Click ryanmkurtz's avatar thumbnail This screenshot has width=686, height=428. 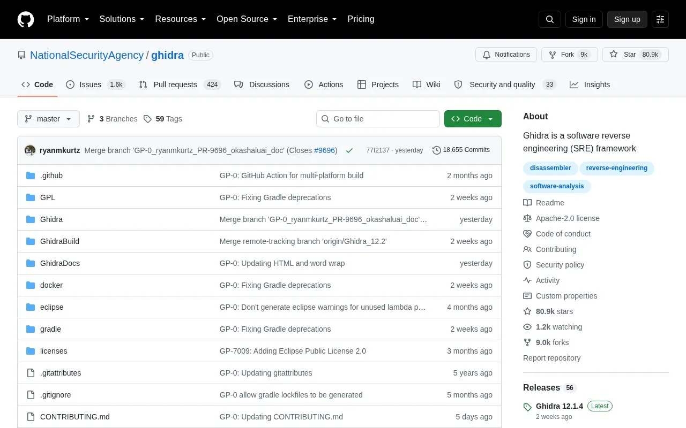30,150
